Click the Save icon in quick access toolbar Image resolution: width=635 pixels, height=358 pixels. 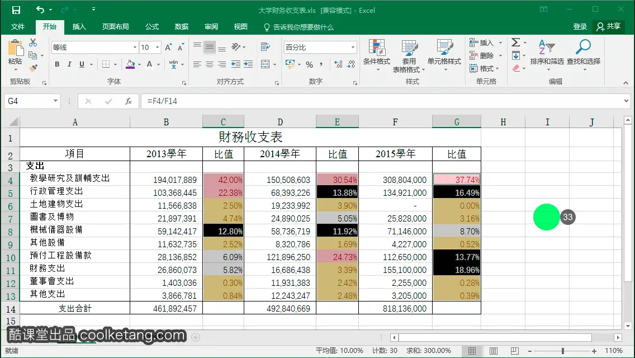16,10
